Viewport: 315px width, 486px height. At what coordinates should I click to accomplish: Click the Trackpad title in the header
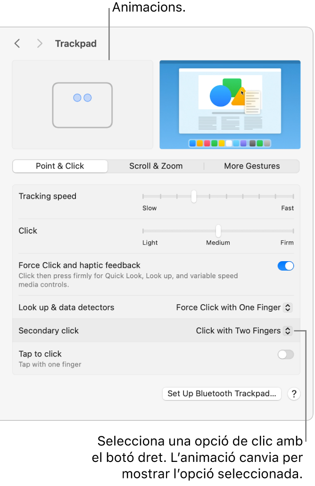pos(75,44)
